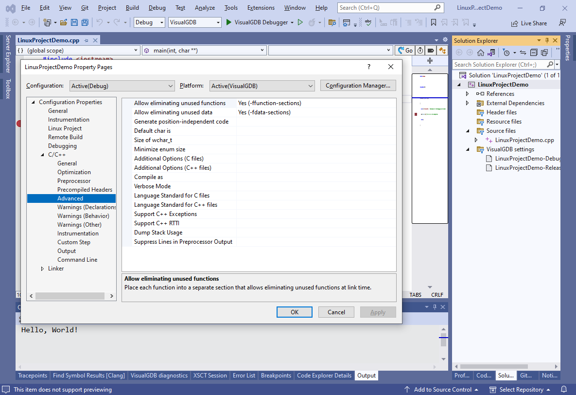
Task: Click the Open File folder icon
Action: (64, 22)
